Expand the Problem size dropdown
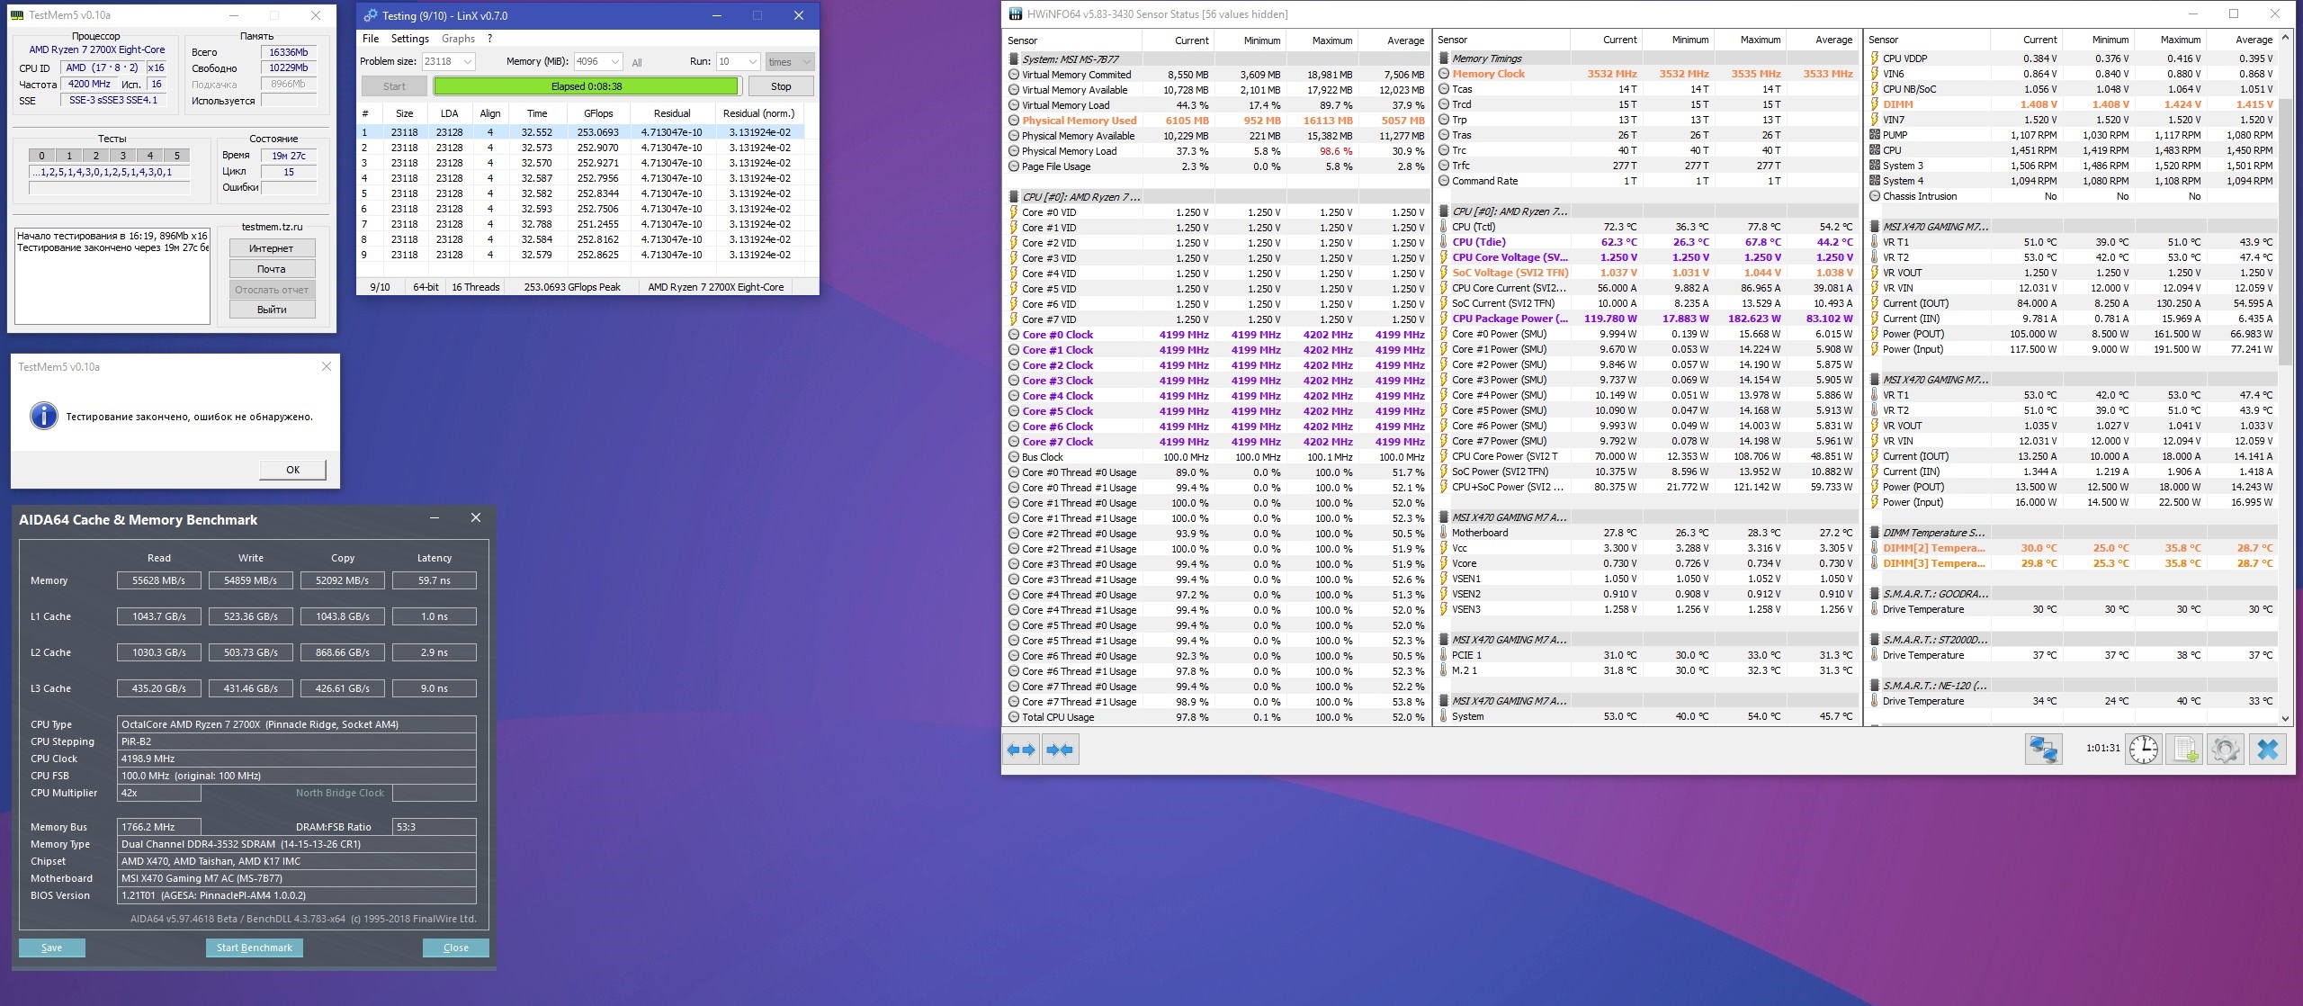The image size is (2303, 1006). click(x=468, y=62)
